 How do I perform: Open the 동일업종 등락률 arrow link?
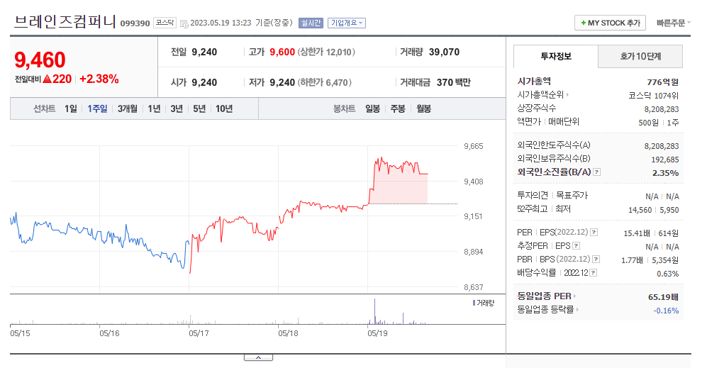pyautogui.click(x=577, y=309)
